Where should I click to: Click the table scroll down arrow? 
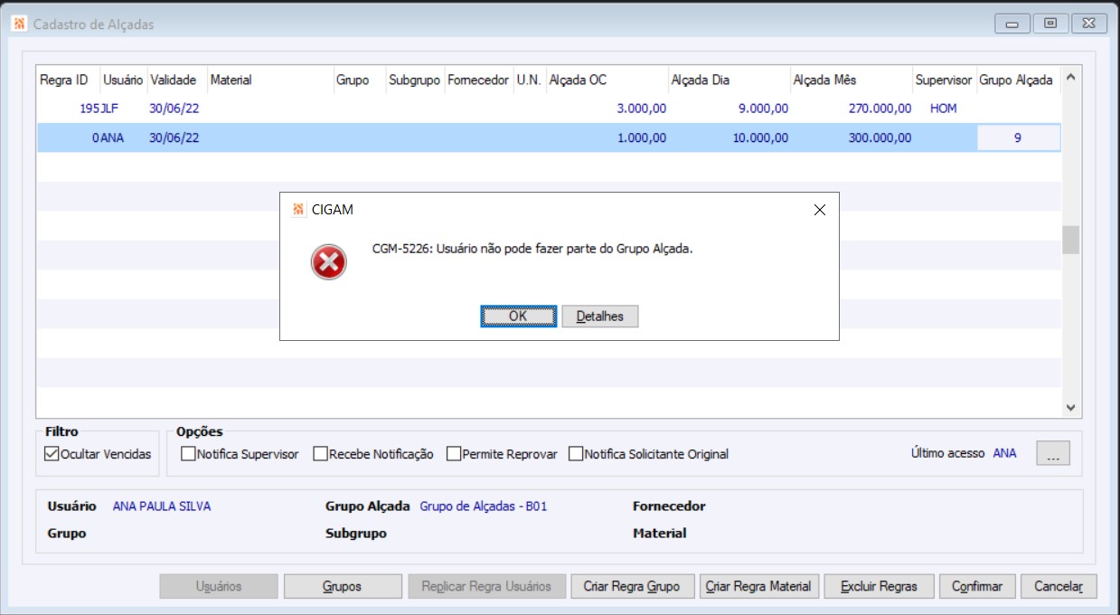coord(1071,408)
